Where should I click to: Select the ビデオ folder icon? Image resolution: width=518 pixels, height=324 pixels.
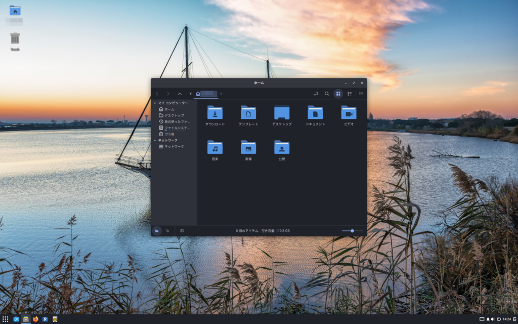(x=349, y=113)
